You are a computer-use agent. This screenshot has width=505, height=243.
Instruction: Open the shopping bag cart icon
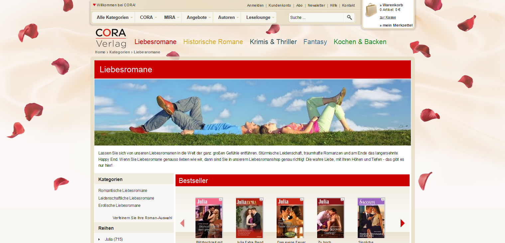[x=371, y=10]
